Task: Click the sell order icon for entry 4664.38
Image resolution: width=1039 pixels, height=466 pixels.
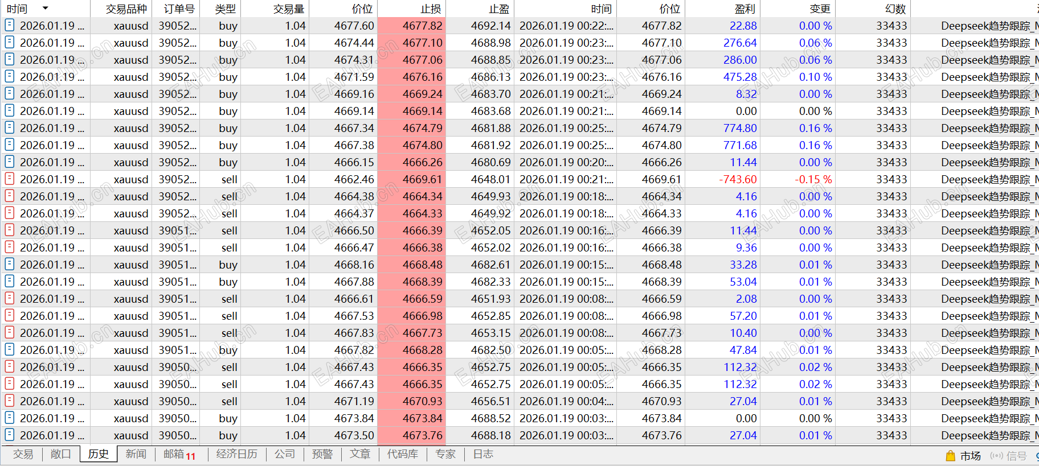Action: (9, 196)
